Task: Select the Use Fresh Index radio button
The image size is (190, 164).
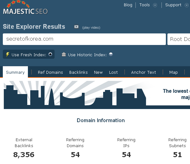Action: pos(50,54)
